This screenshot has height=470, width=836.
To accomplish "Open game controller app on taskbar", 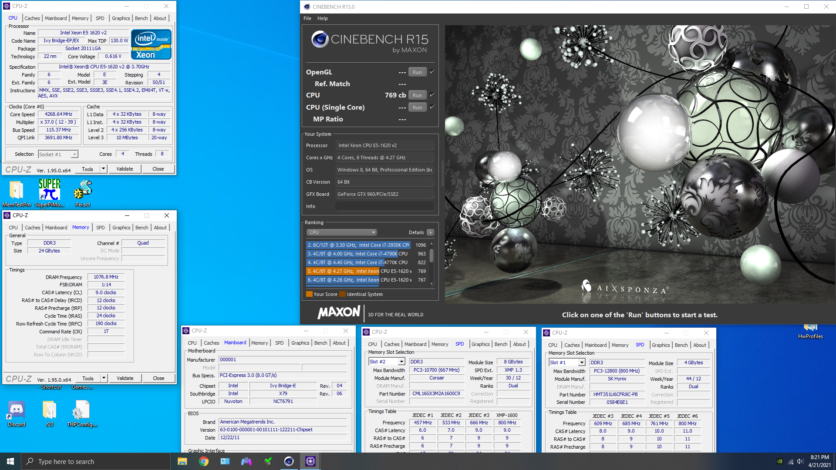I will click(x=246, y=461).
